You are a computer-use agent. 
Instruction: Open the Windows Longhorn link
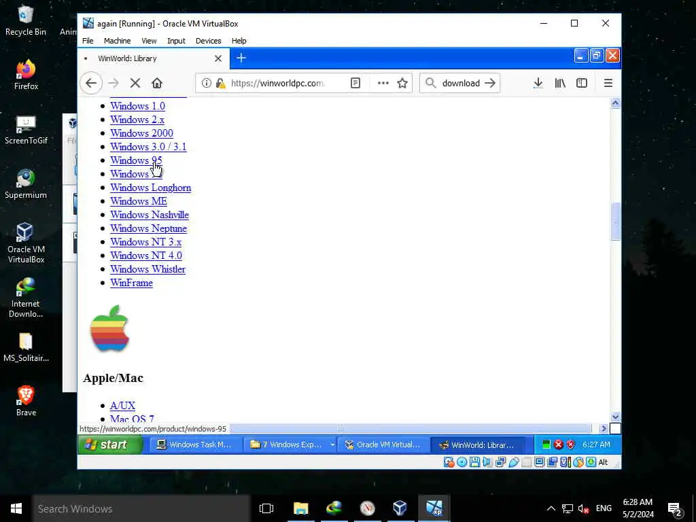tap(150, 188)
